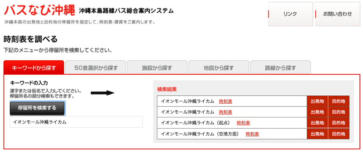
Task: Click the バスなび沖縄 site logo
Action: [40, 10]
